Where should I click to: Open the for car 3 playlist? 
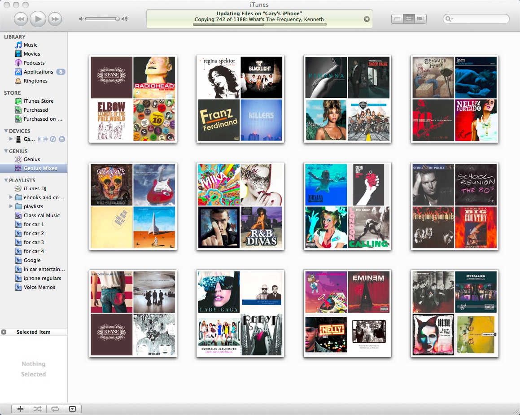click(34, 242)
